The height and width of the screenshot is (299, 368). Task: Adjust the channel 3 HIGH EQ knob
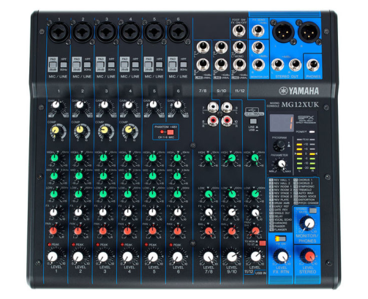(x=104, y=158)
